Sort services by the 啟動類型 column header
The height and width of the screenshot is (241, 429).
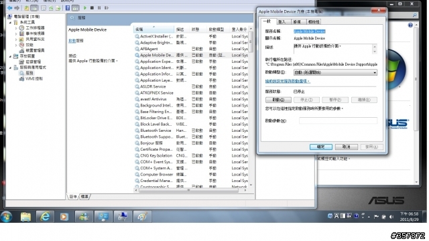219,29
